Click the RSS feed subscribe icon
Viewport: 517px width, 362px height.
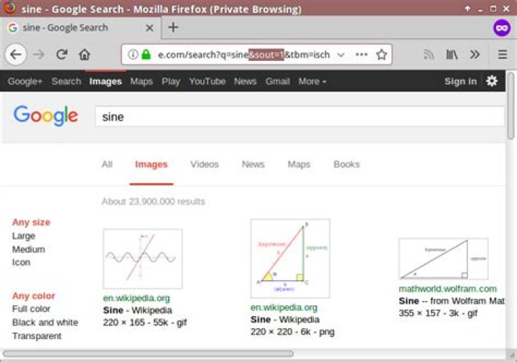pyautogui.click(x=428, y=55)
